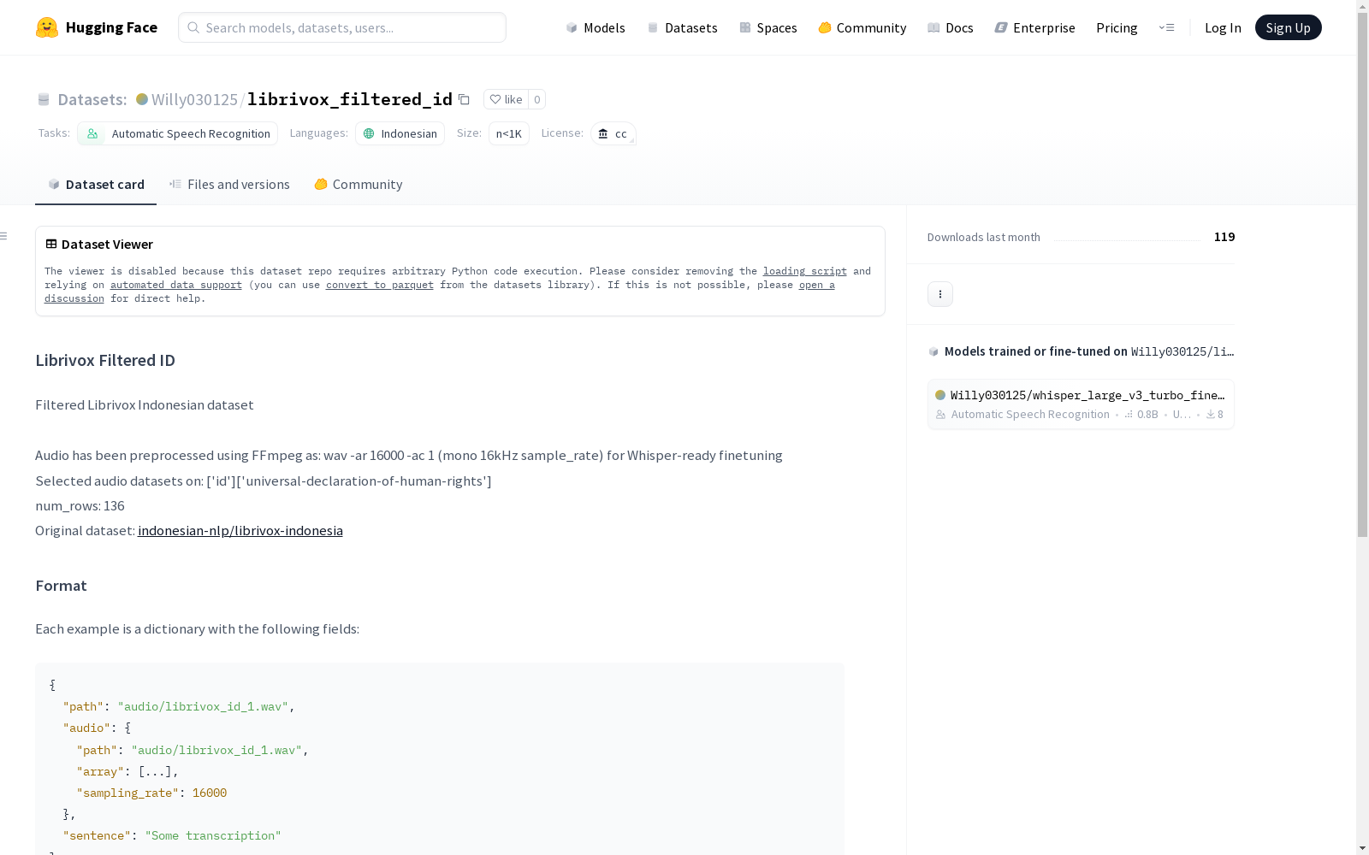Open Community in the top navigation
Screen dimensions: 1369x855
click(862, 27)
